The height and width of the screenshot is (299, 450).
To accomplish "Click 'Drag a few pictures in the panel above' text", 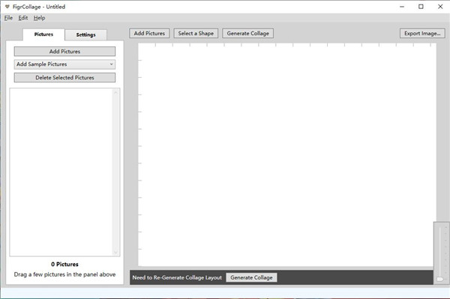I will pyautogui.click(x=64, y=274).
